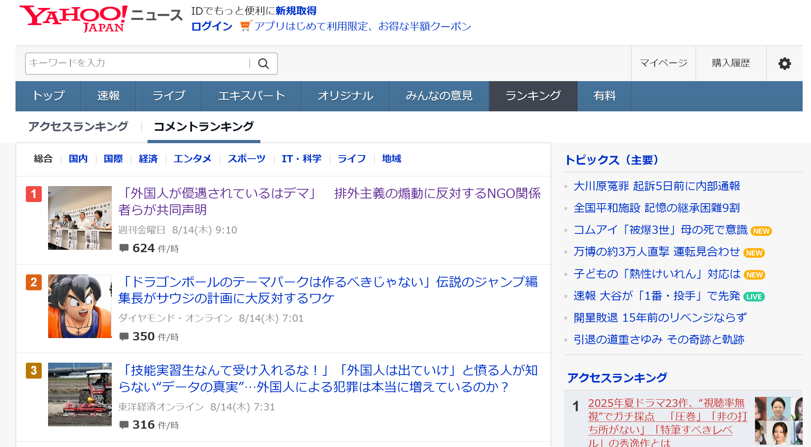Focus the キーワードを入力 search field
811x447 pixels.
[x=137, y=64]
